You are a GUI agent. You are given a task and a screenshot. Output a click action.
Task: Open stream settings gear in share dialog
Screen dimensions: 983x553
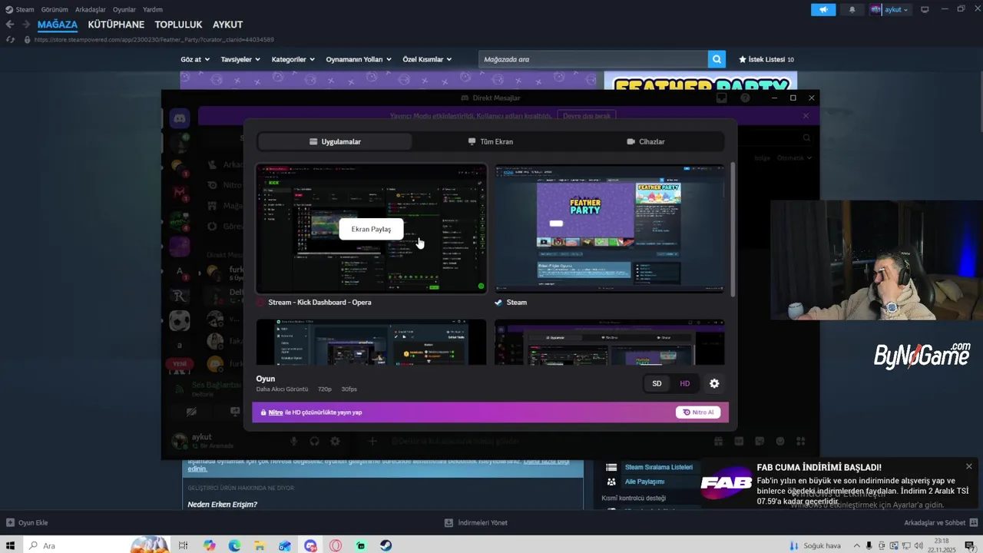(714, 383)
